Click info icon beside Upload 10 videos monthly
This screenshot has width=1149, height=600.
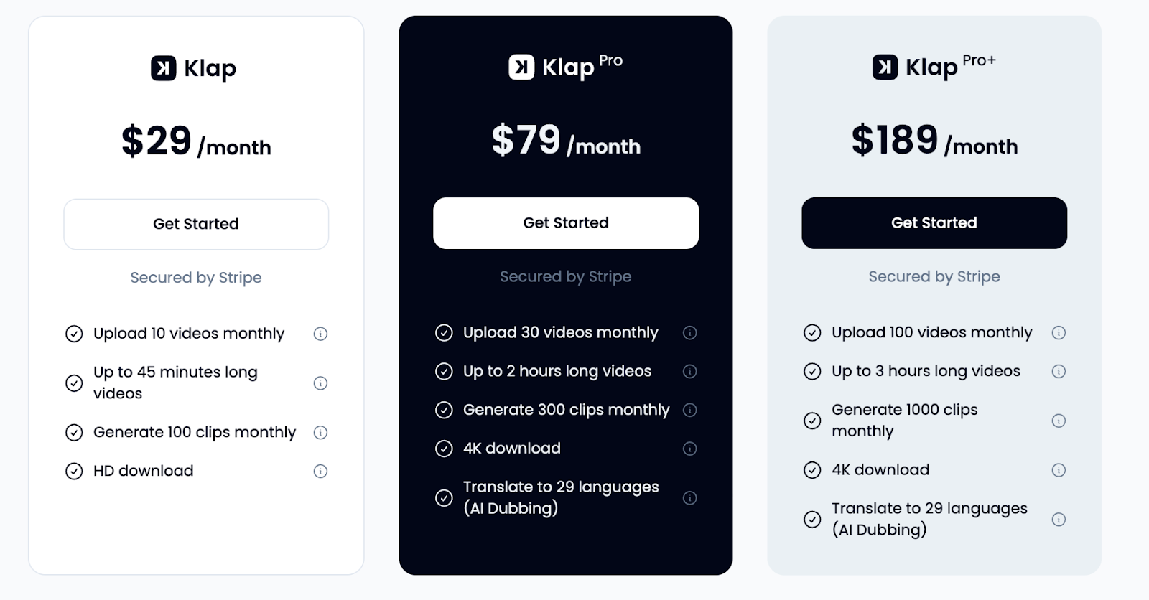pos(320,334)
